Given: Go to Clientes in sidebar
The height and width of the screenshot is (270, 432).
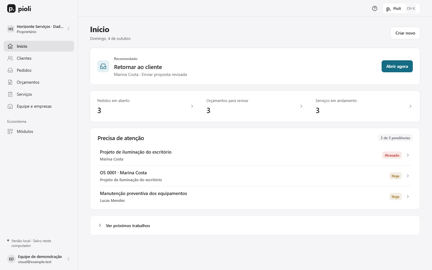Looking at the screenshot, I should (x=39, y=58).
